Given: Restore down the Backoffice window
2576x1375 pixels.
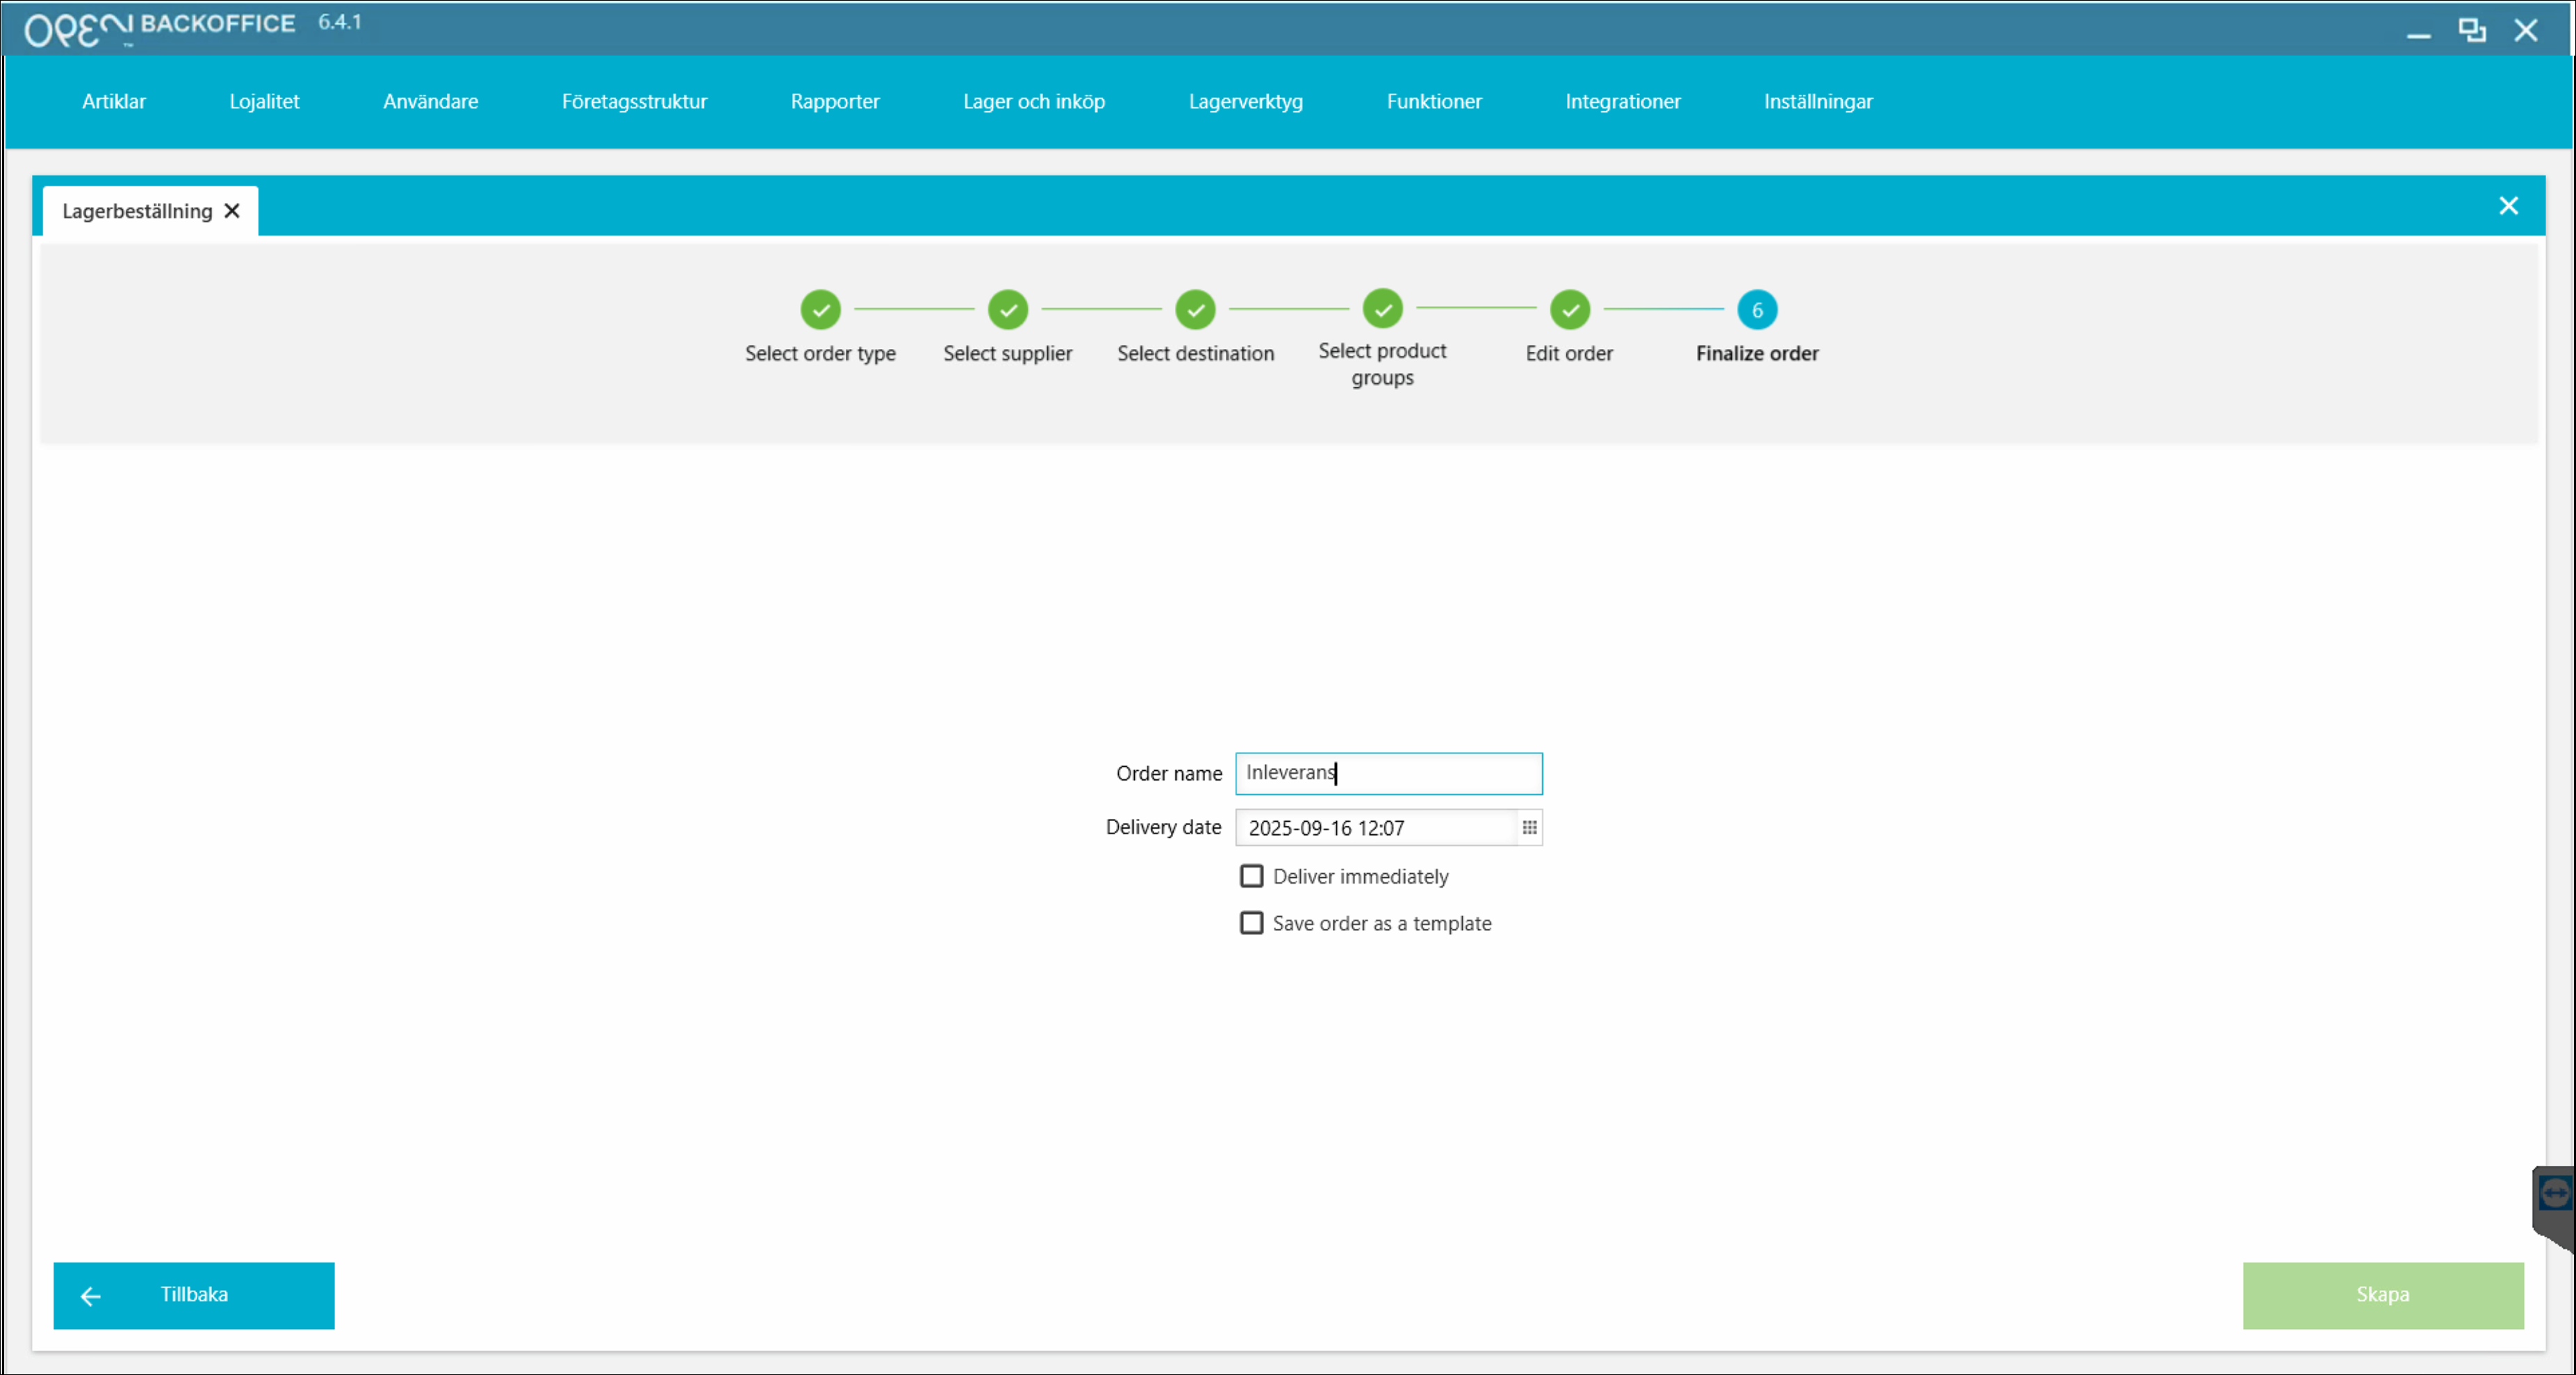Looking at the screenshot, I should coord(2472,30).
